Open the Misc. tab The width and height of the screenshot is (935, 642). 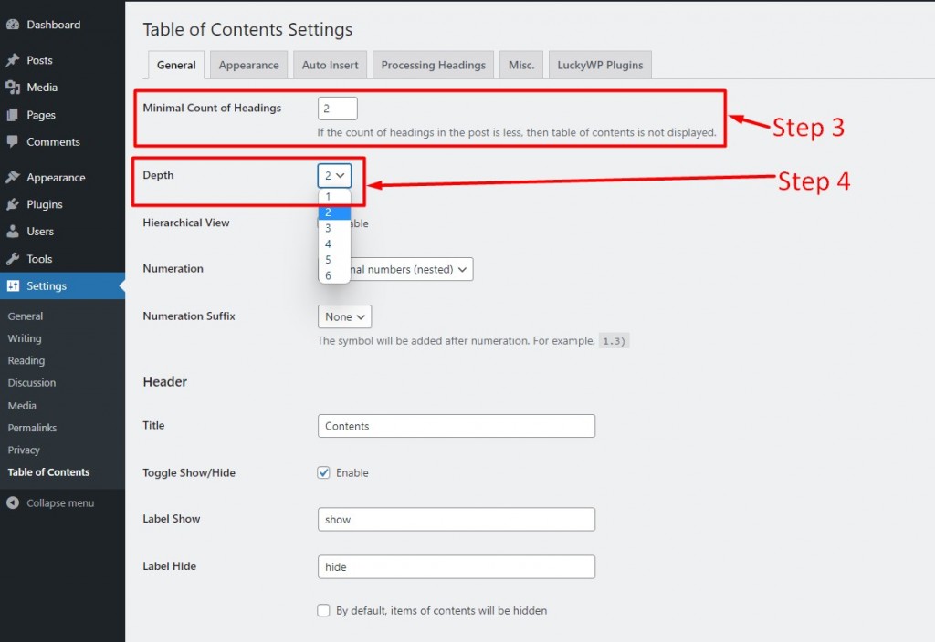521,65
